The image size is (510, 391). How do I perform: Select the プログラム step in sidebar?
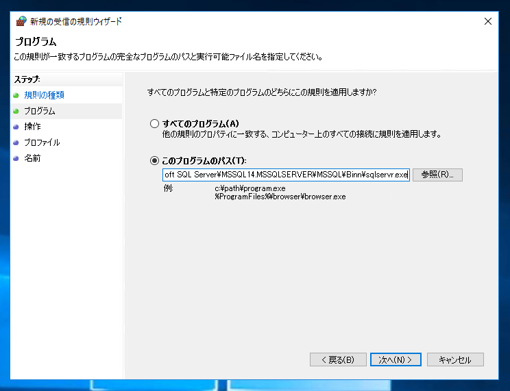pyautogui.click(x=40, y=111)
